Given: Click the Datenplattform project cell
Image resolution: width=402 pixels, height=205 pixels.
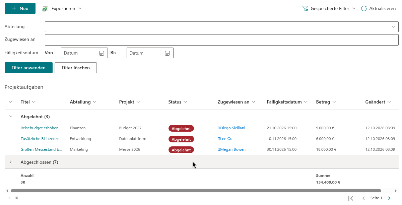Looking at the screenshot, I should coord(133,139).
